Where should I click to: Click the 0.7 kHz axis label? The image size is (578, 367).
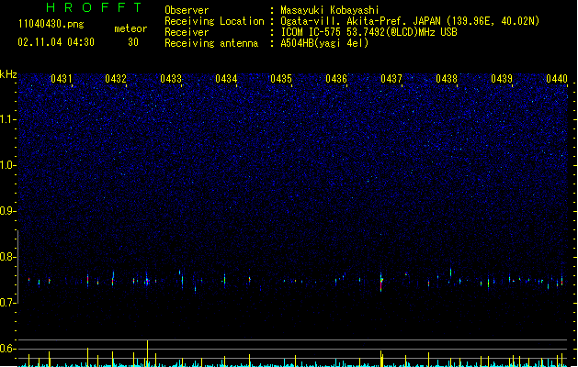(x=8, y=303)
